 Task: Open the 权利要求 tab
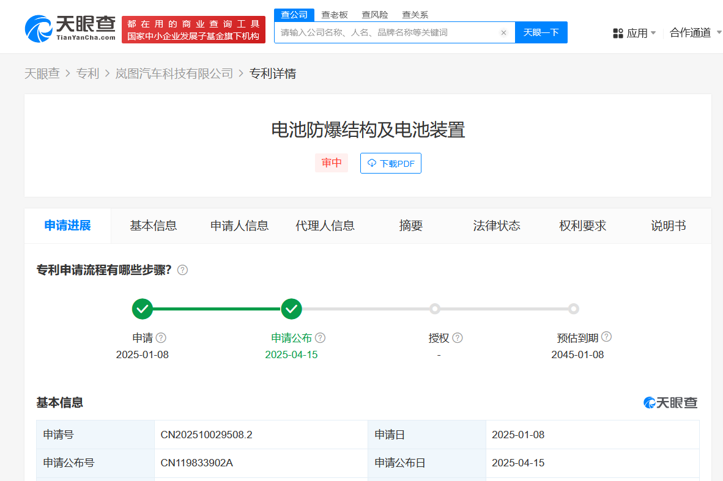tap(582, 226)
